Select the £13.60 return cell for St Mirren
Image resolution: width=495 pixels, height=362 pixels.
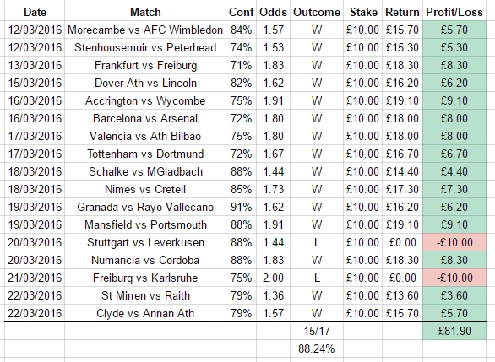tap(402, 295)
